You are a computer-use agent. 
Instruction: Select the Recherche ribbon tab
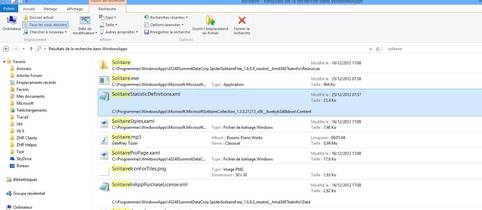[x=107, y=9]
